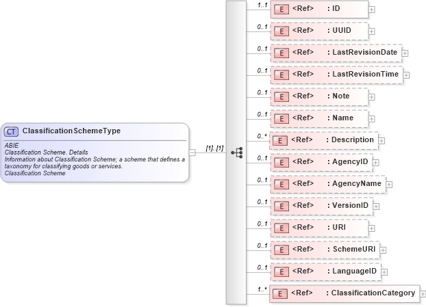Expand the AgencyID element plus box
The height and width of the screenshot is (307, 426).
376,163
